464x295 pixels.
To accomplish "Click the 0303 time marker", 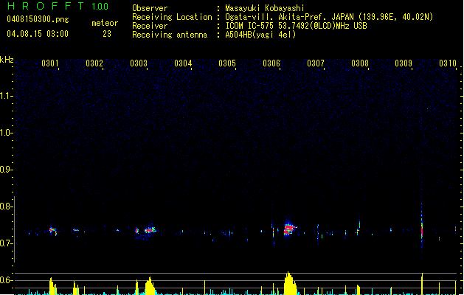I will tap(139, 63).
